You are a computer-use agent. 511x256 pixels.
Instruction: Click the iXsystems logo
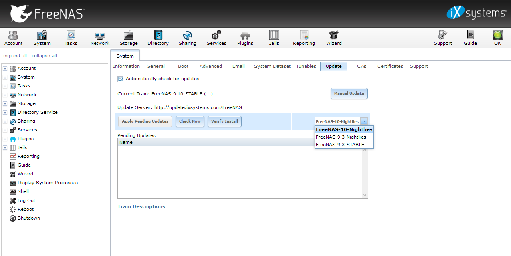pyautogui.click(x=477, y=13)
